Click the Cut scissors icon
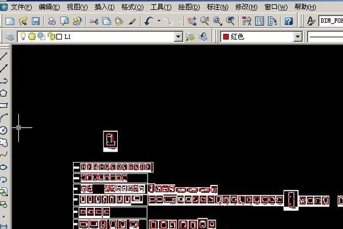 coord(94,21)
